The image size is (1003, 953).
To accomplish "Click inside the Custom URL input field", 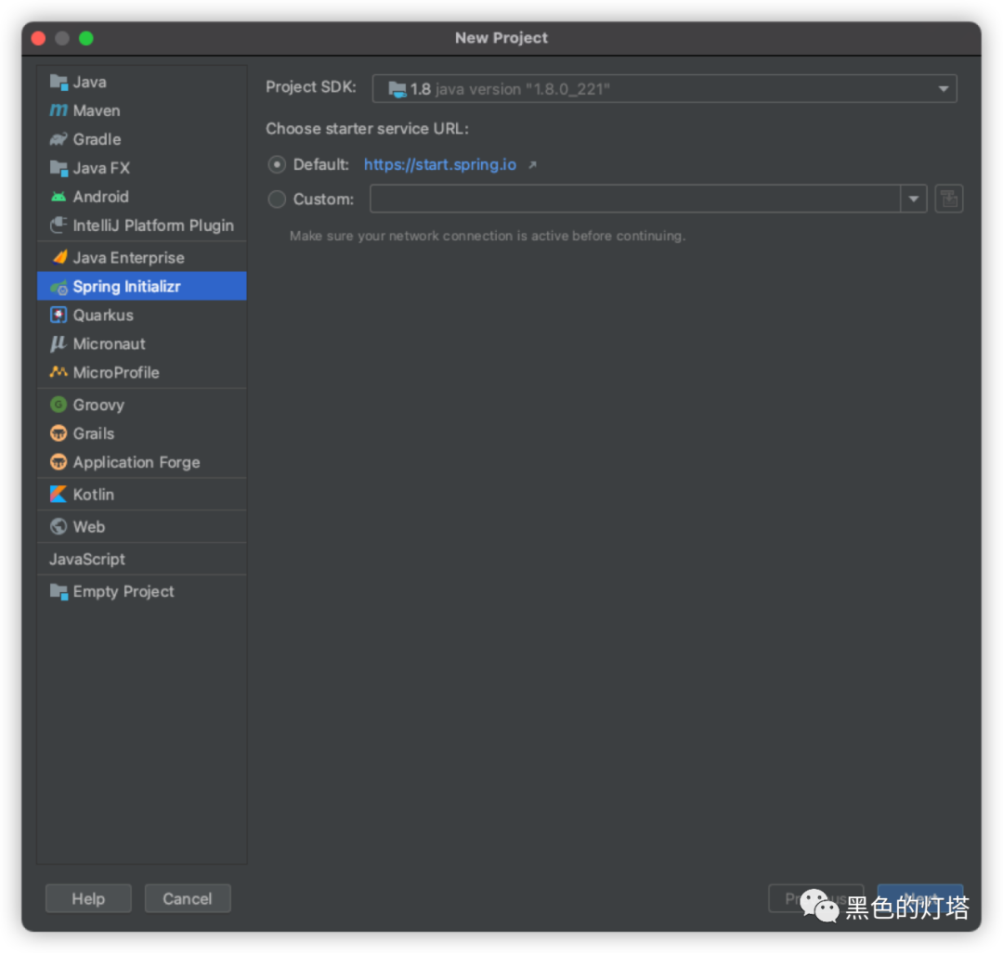I will (635, 199).
